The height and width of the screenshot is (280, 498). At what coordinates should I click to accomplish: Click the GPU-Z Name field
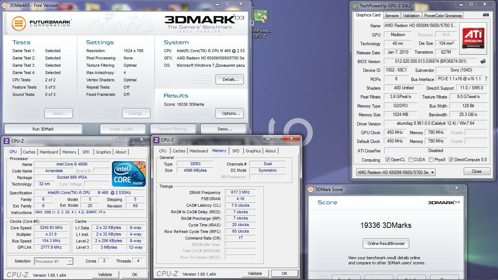pos(420,26)
